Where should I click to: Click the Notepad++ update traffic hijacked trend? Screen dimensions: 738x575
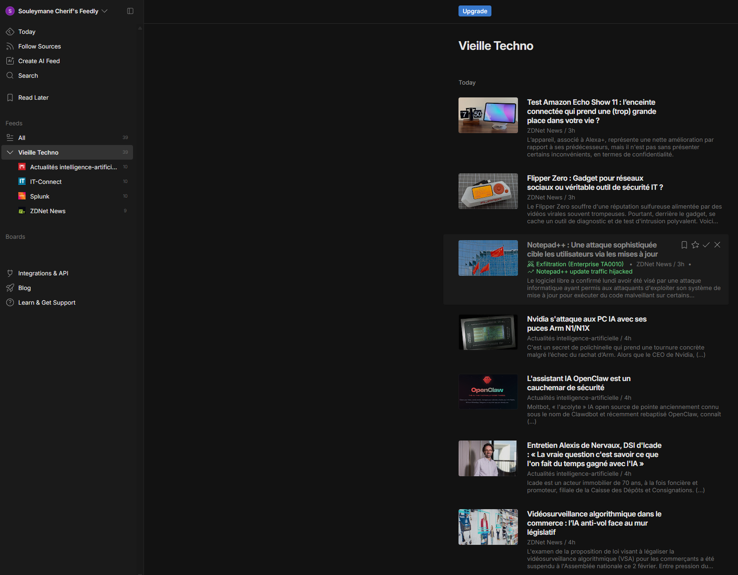[x=584, y=272]
